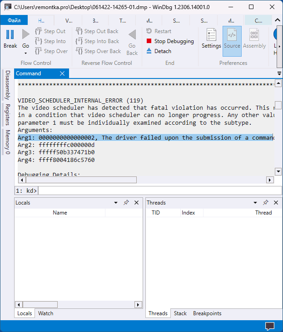
Task: Open the feedback chat icon in status bar
Action: 270,326
